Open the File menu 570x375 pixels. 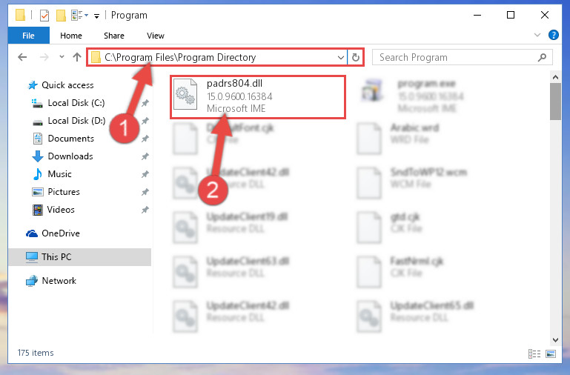pos(28,36)
